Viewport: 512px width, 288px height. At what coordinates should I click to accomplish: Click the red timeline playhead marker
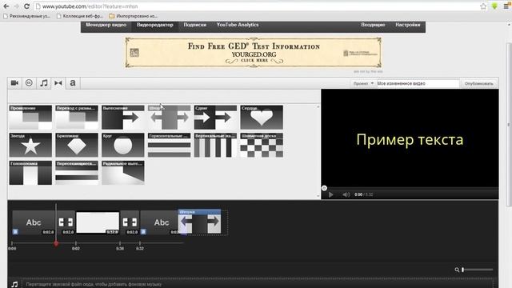click(56, 243)
